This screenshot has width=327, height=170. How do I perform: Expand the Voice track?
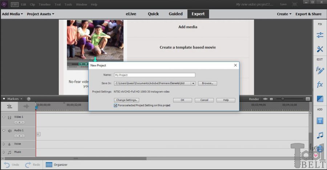point(4,144)
